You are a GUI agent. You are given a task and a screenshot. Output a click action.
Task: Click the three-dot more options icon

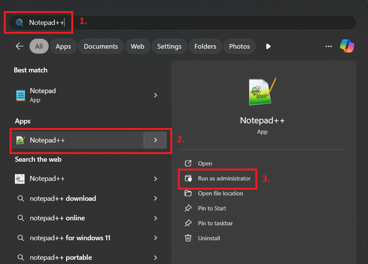tap(329, 46)
